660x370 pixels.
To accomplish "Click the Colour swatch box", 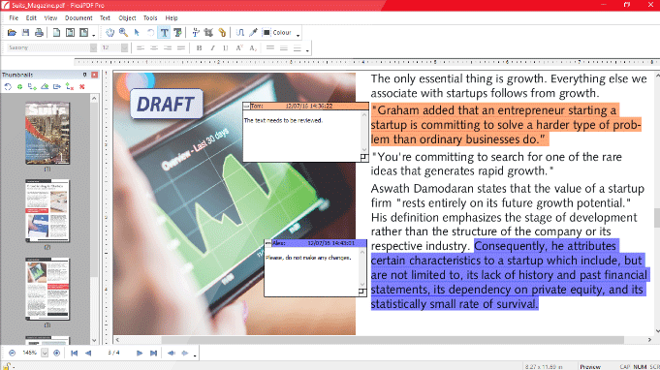I will (x=267, y=32).
